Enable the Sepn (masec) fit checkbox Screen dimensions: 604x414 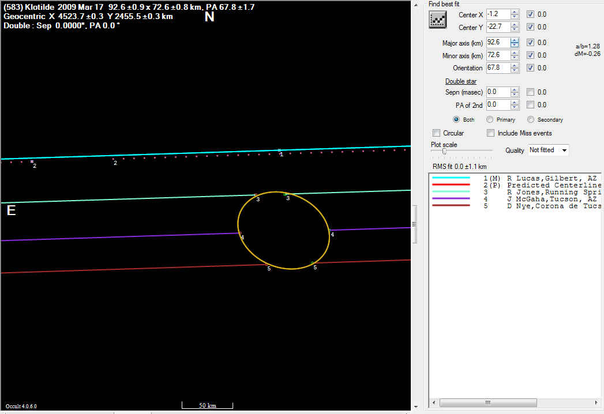pos(530,92)
